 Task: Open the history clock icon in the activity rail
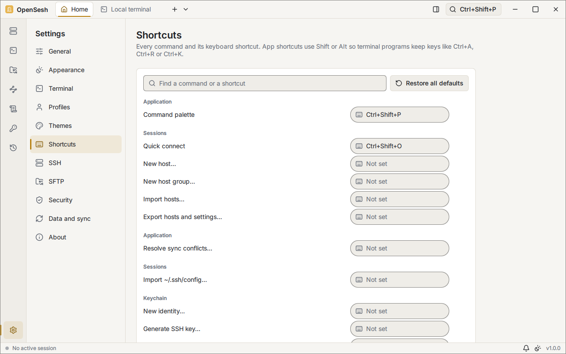point(13,148)
